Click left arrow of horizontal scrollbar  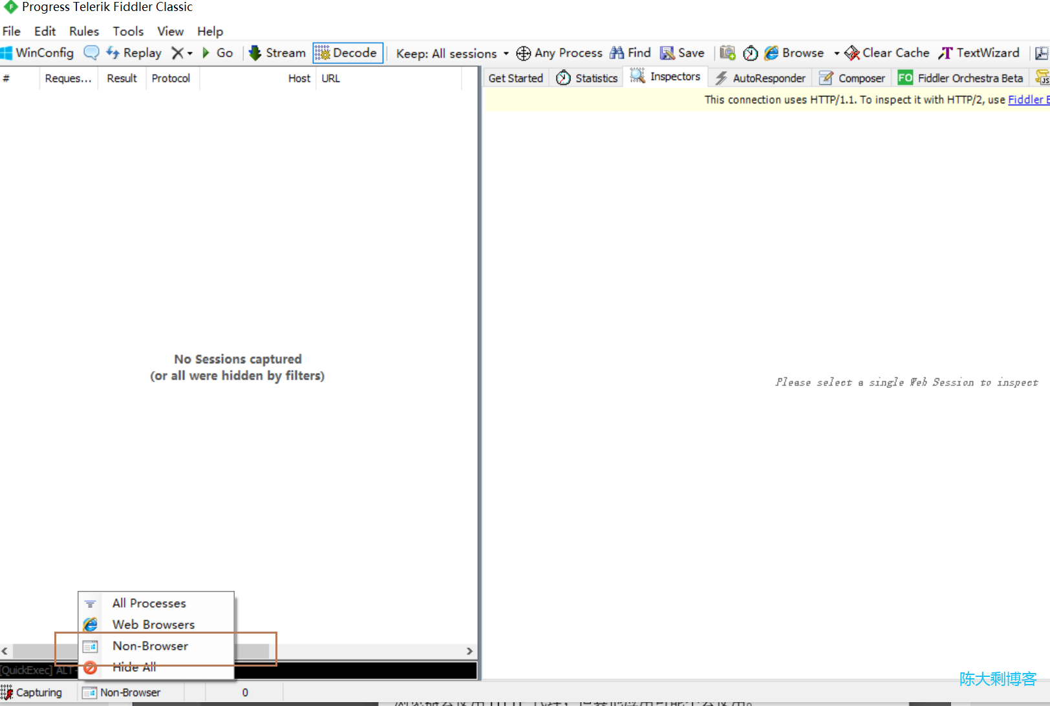tap(5, 651)
